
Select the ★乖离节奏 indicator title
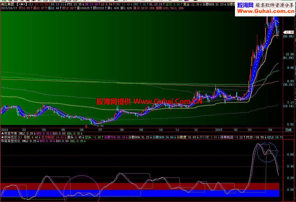(9, 134)
